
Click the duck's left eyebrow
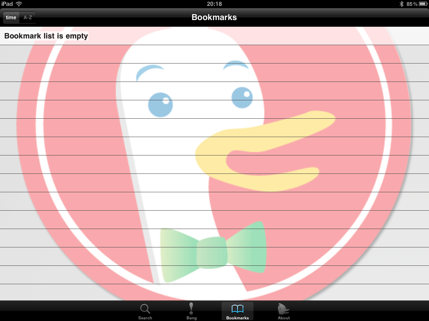click(x=150, y=70)
